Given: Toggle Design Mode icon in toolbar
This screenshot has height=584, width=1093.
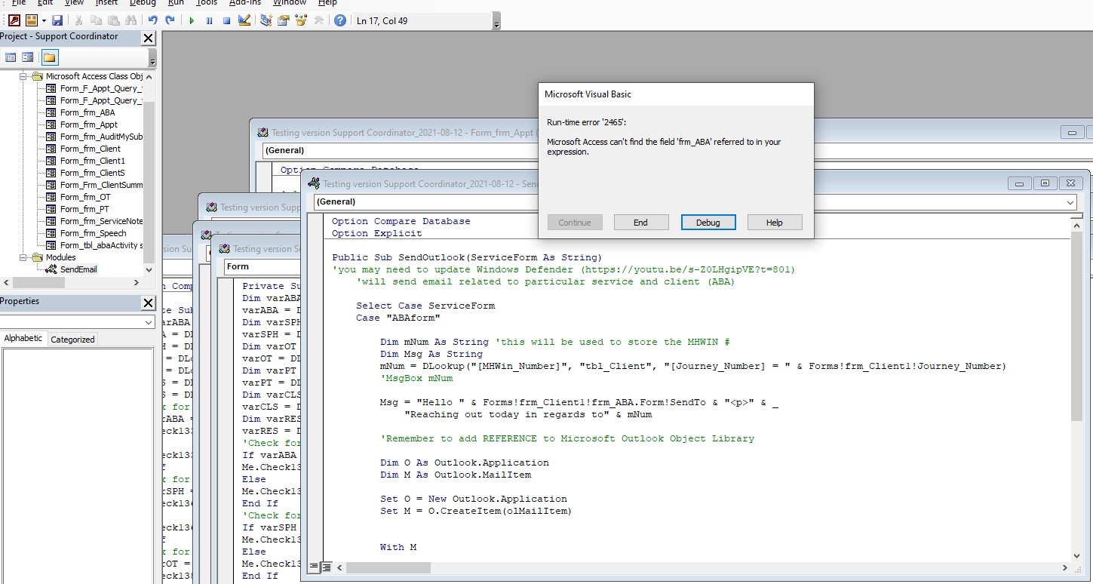Looking at the screenshot, I should (244, 20).
